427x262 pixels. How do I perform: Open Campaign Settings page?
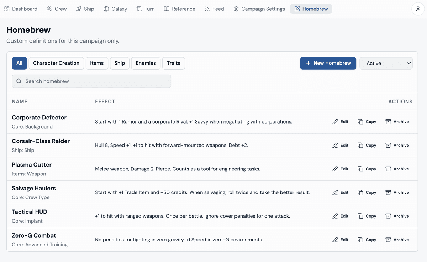[259, 9]
